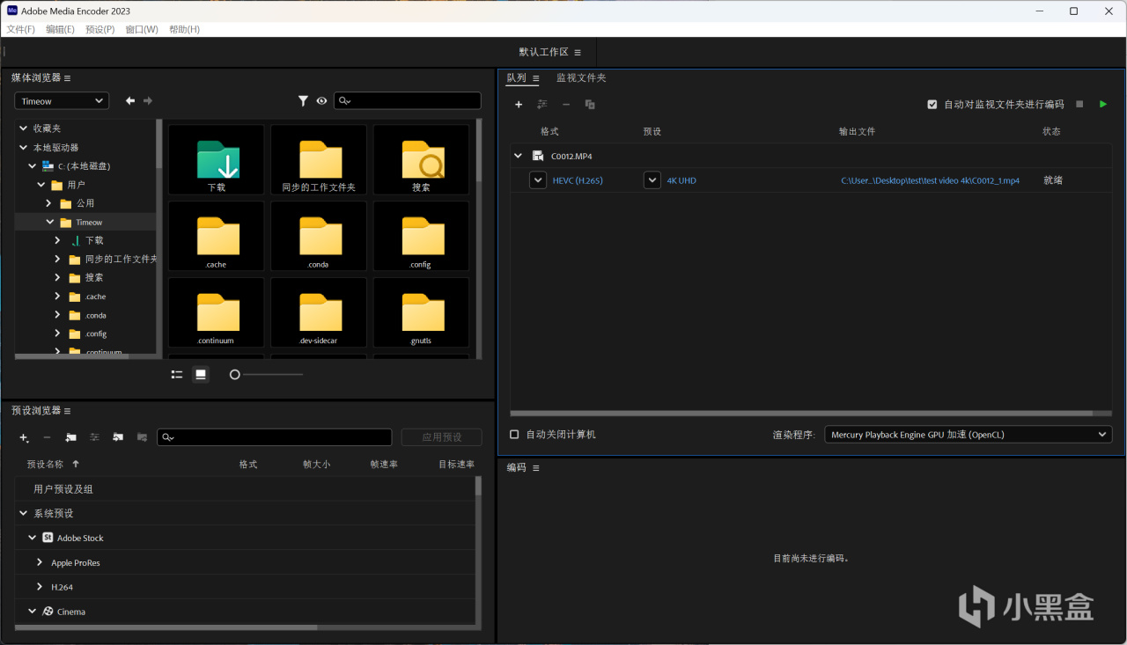Open the 帮助(H) menu
This screenshot has height=645, width=1127.
[184, 29]
